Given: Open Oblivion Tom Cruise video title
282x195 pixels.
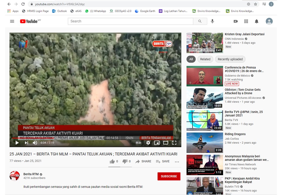Looking at the screenshot, I should coord(243,91).
